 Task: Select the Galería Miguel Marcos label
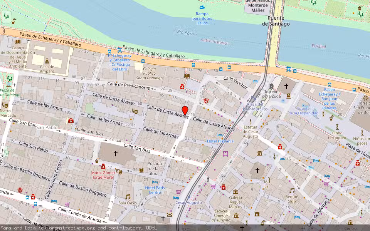(235, 202)
